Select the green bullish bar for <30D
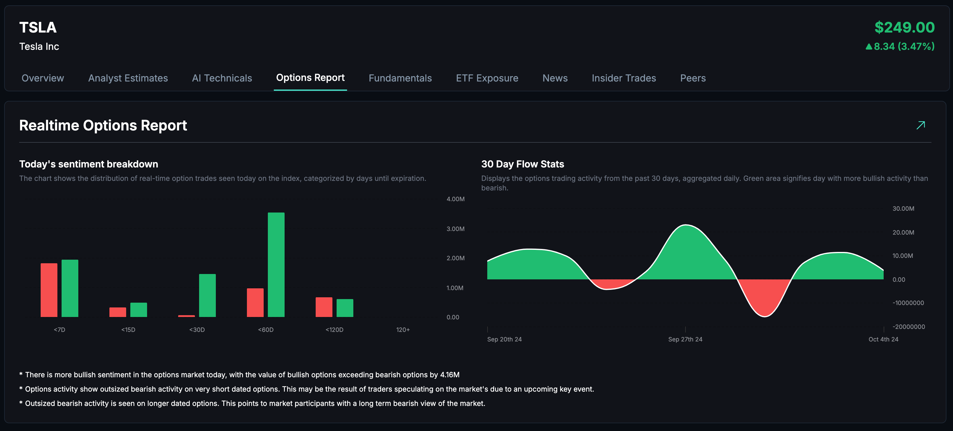 (x=207, y=295)
